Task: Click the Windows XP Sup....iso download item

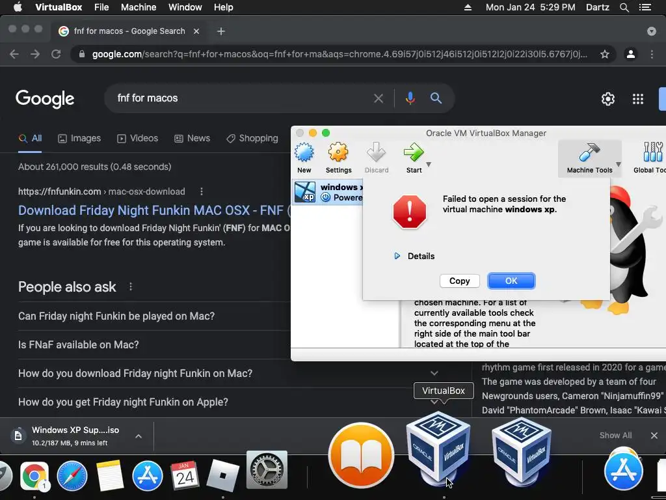Action: pyautogui.click(x=70, y=436)
